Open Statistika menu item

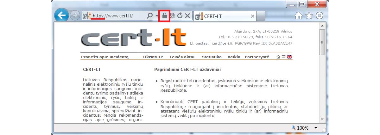tap(212, 57)
